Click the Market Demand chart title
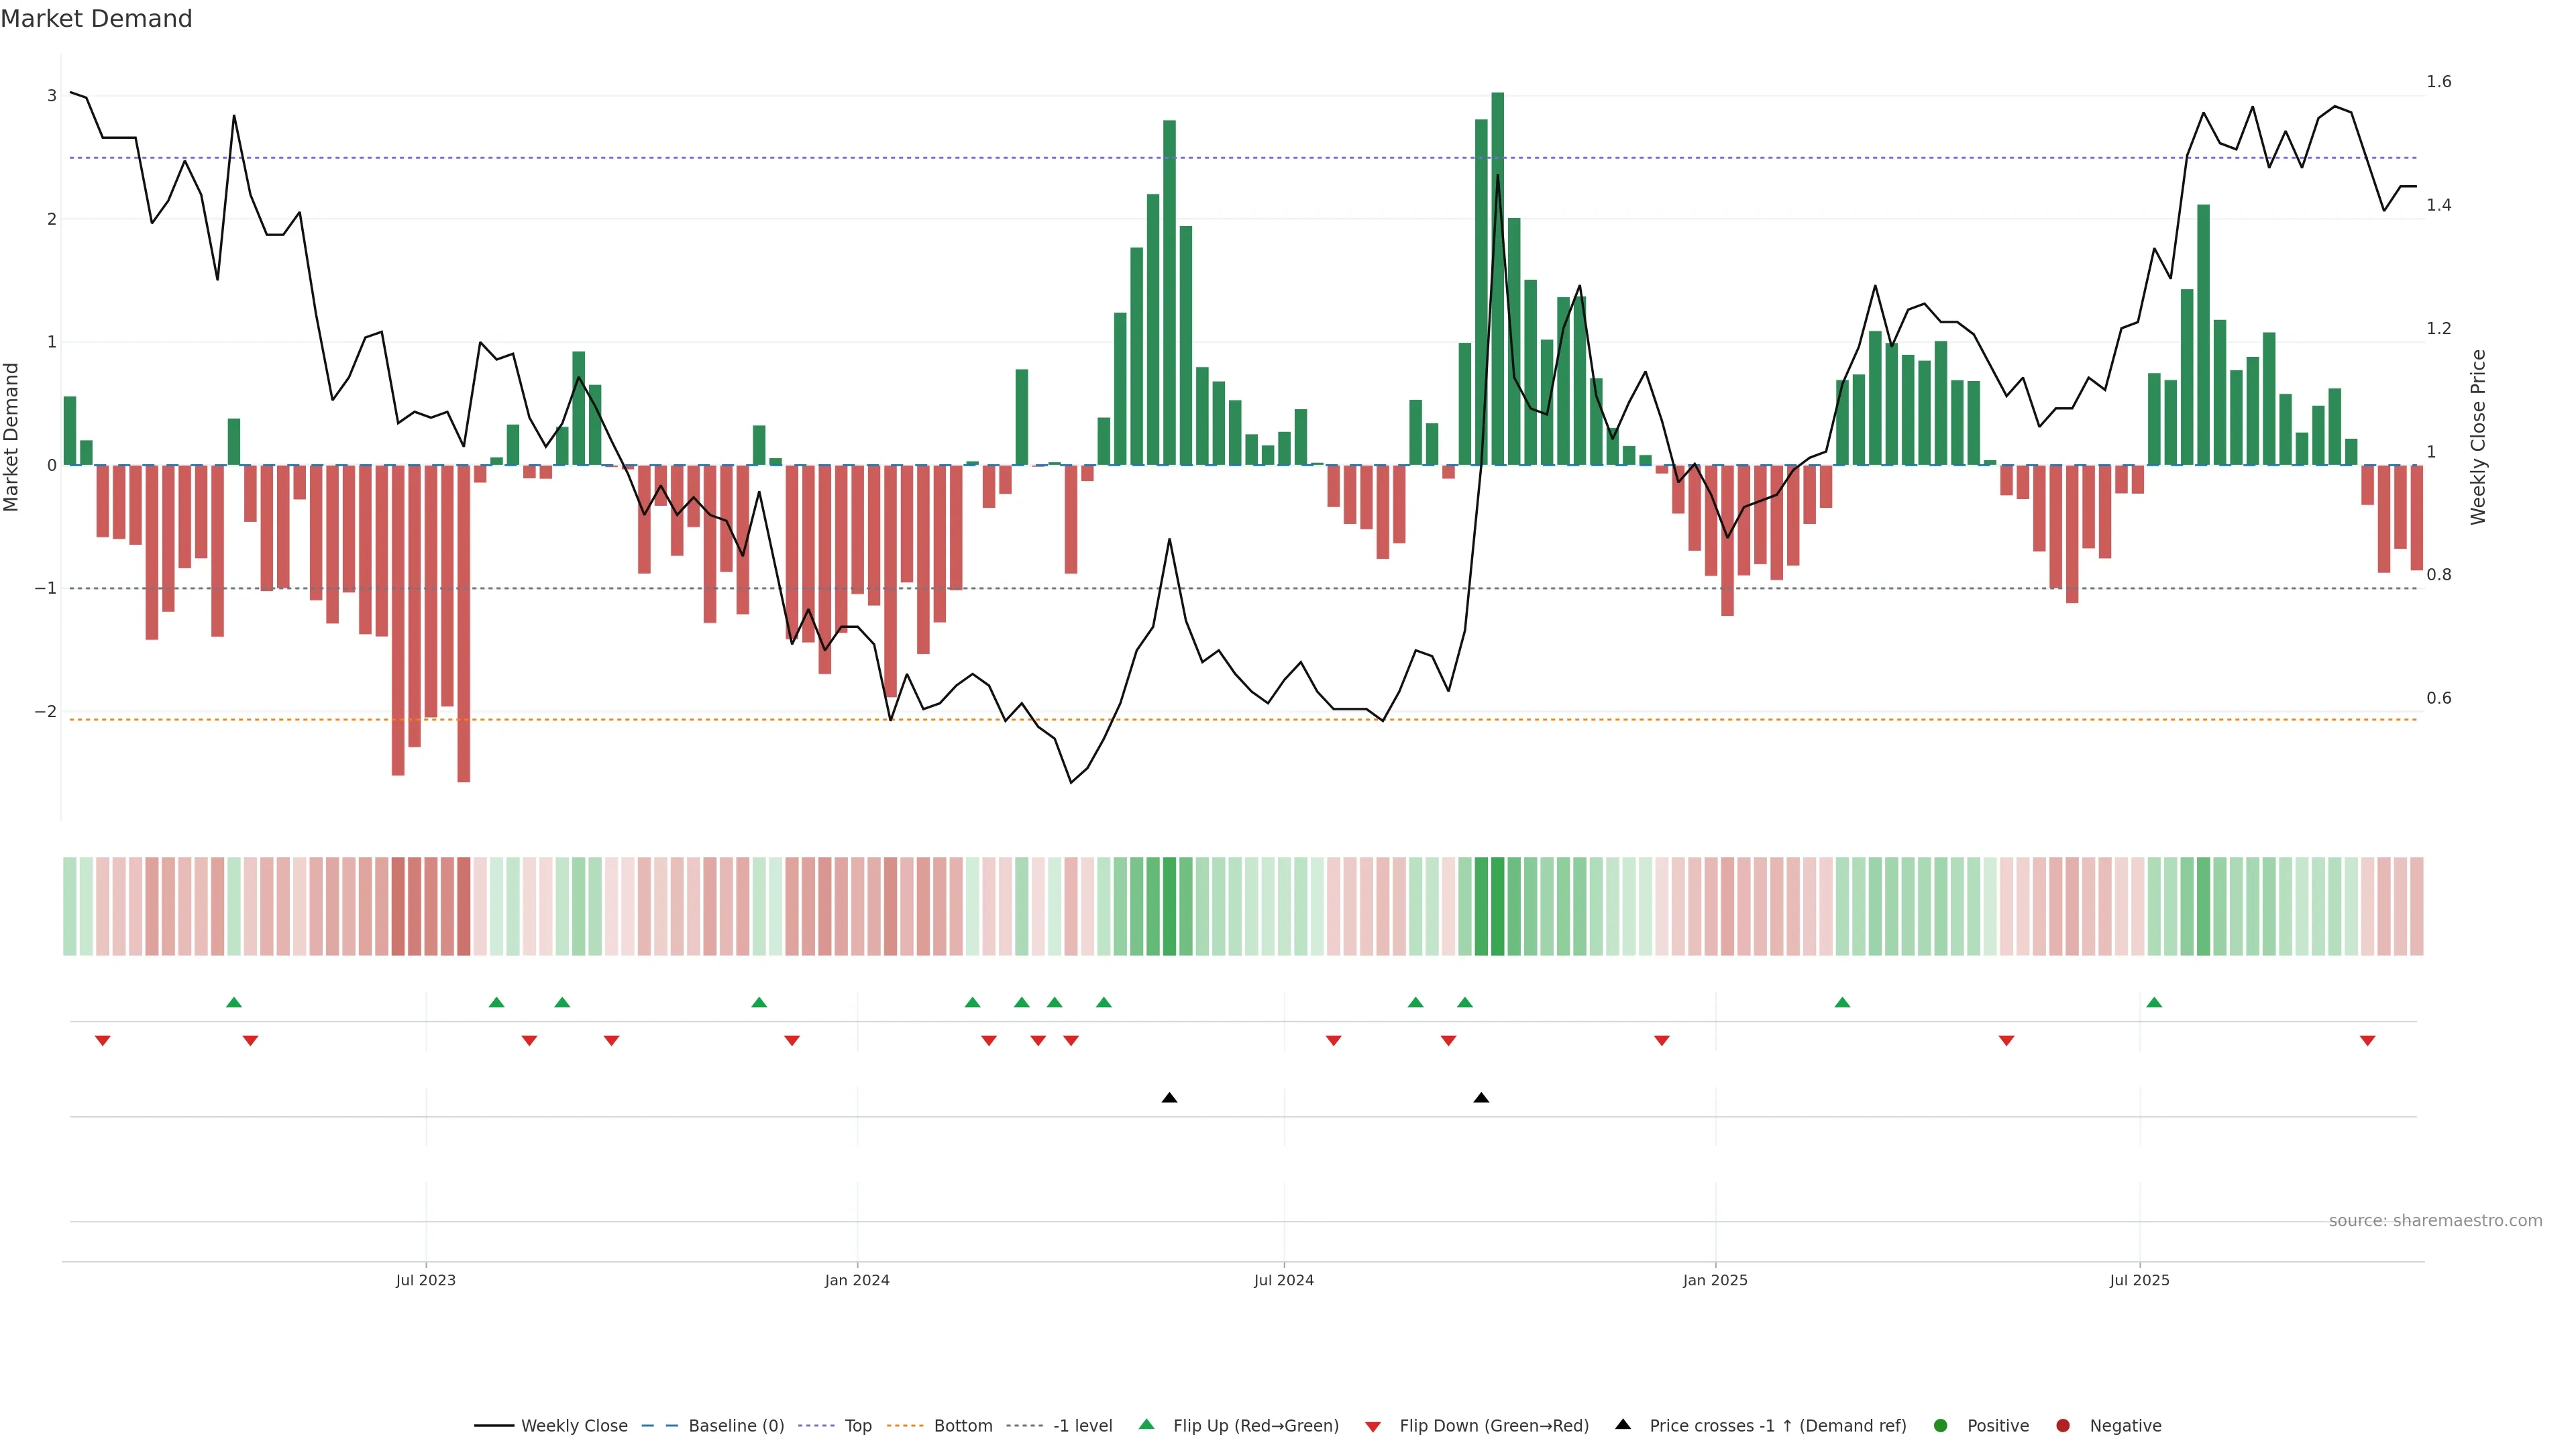The image size is (2576, 1449). pyautogui.click(x=96, y=19)
